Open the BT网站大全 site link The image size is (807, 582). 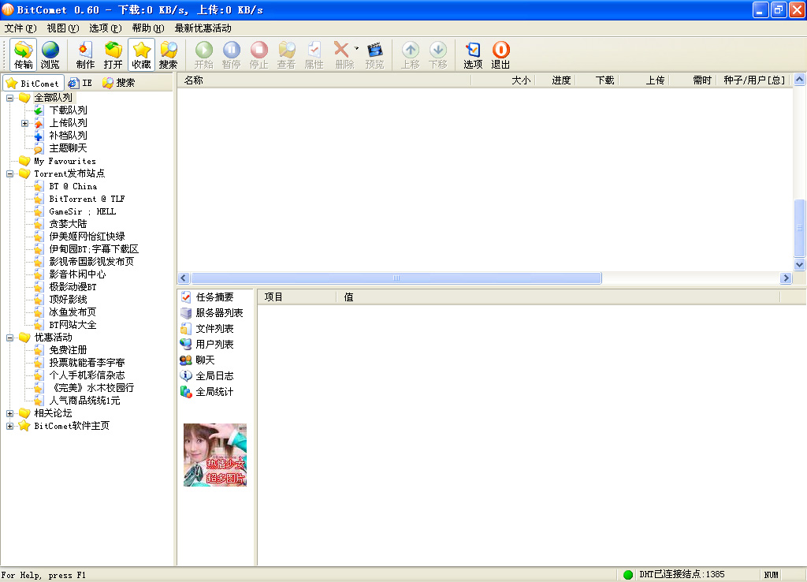tap(73, 325)
